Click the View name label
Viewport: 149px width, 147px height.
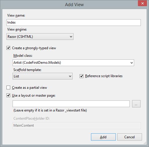tap(16, 15)
